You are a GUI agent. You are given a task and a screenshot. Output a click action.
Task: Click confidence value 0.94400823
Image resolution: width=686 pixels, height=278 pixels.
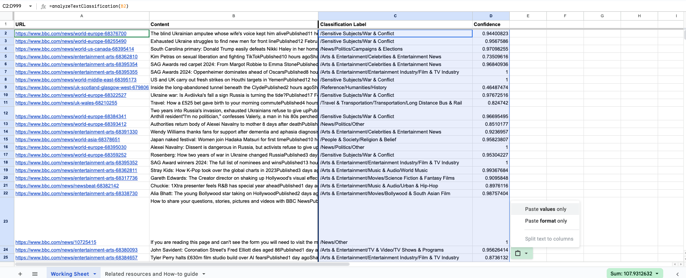[491, 33]
